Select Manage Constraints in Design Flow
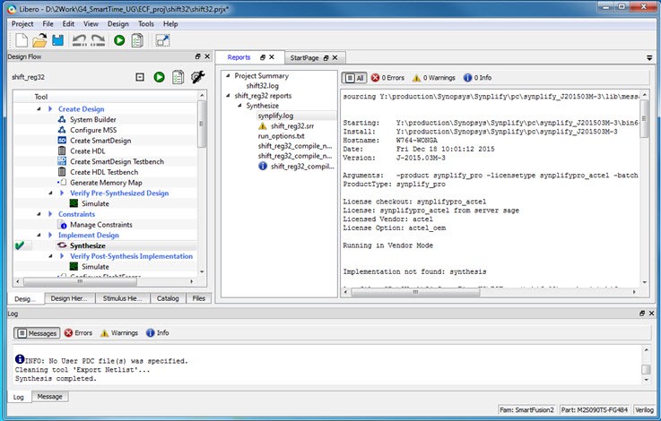The width and height of the screenshot is (661, 421). pos(101,224)
